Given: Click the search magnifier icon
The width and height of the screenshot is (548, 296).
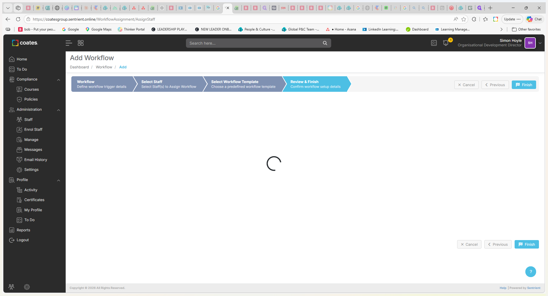Looking at the screenshot, I should coord(325,43).
